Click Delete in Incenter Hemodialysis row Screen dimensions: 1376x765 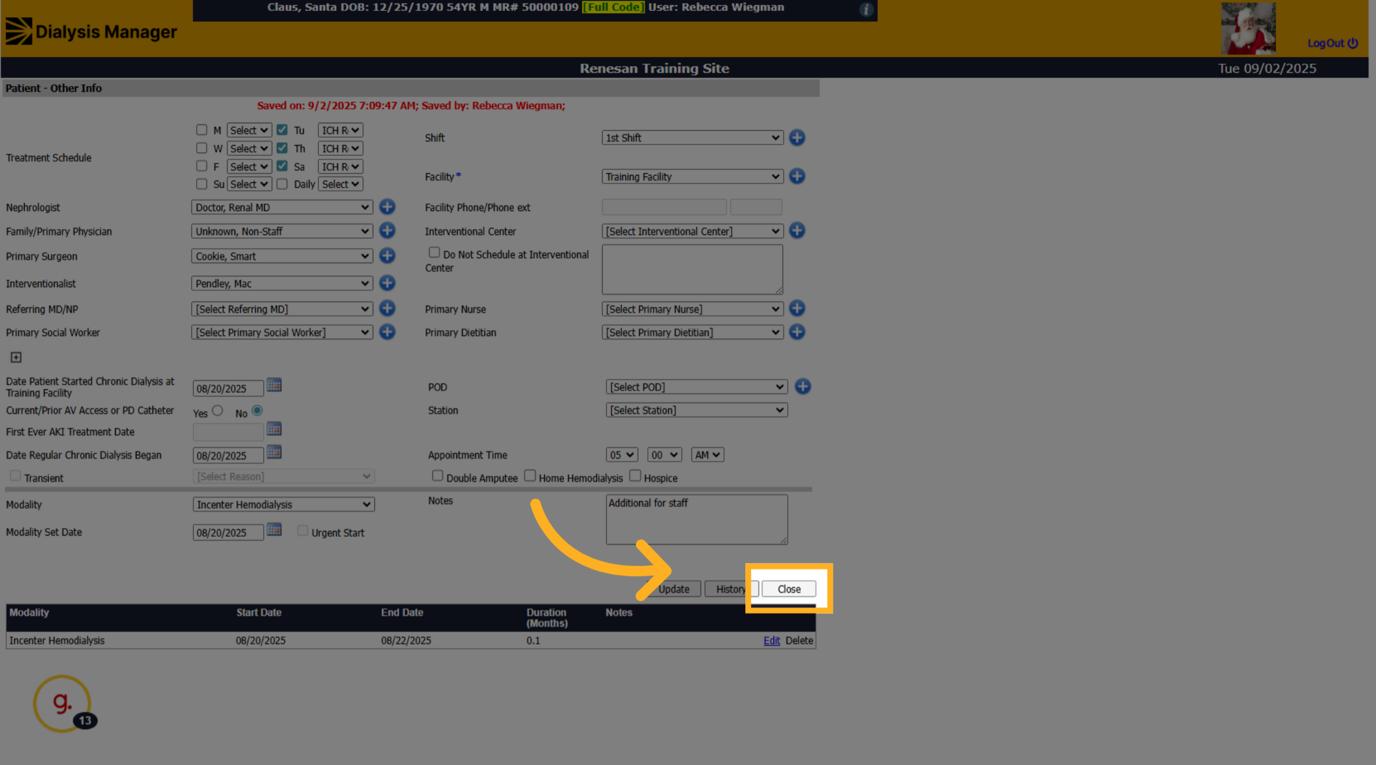(x=799, y=641)
